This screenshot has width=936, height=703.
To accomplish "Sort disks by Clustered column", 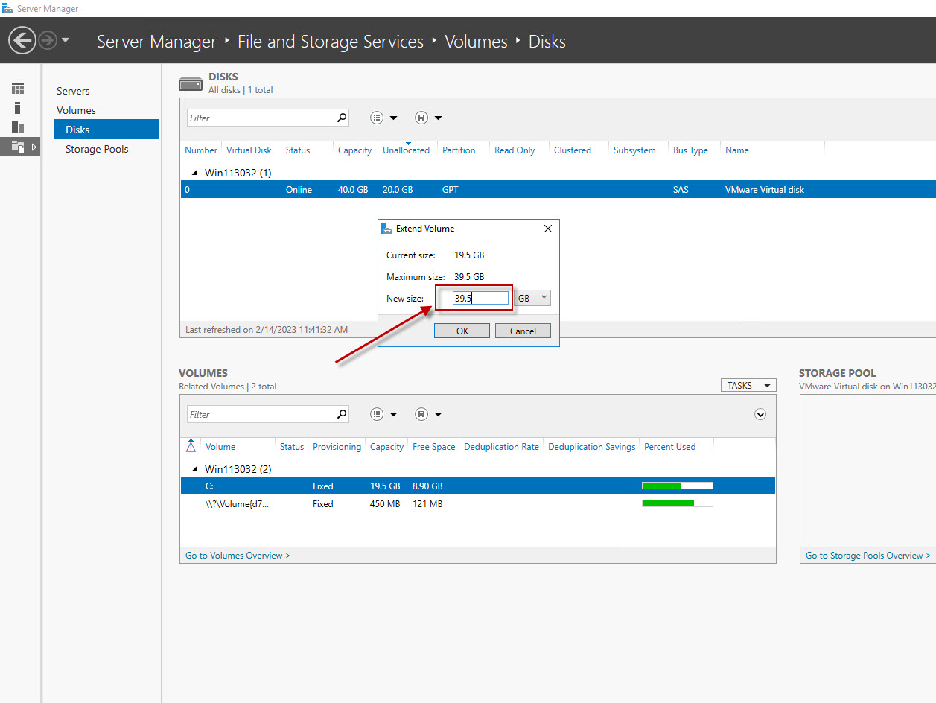I will (572, 150).
